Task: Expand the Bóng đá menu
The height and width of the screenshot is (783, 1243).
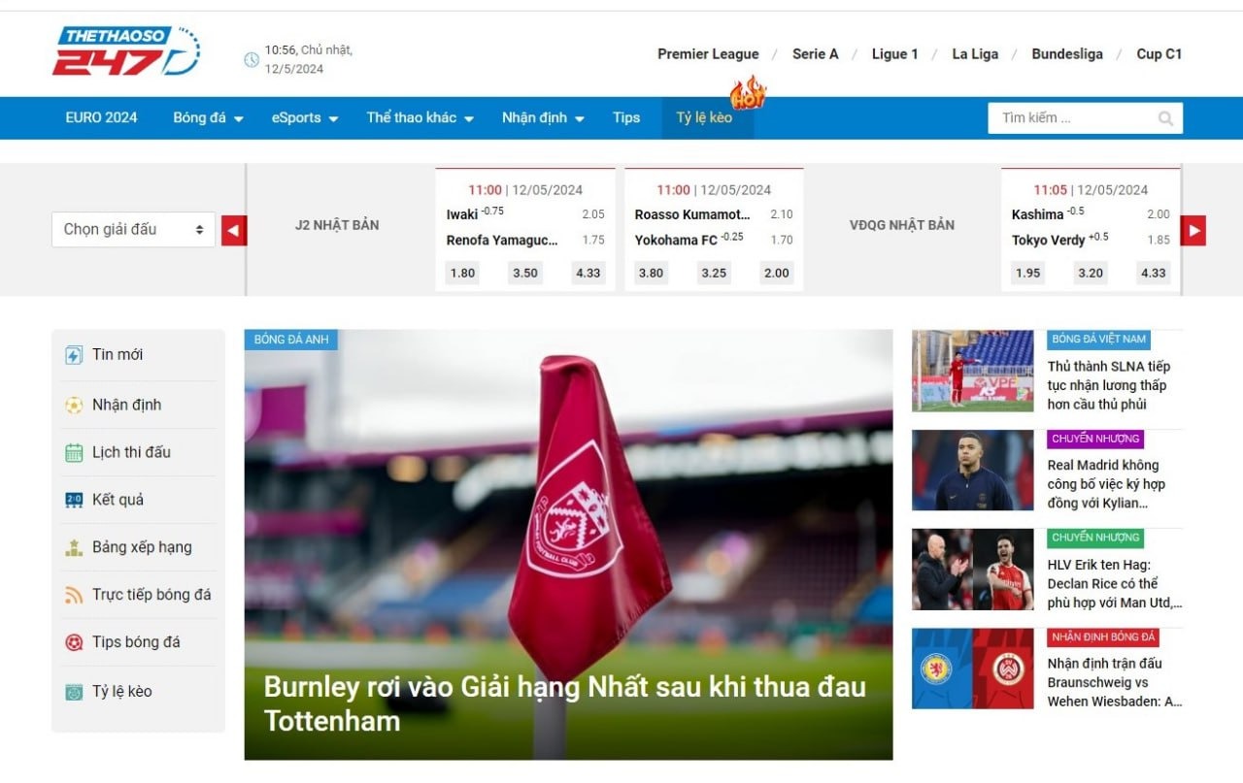Action: coord(208,118)
